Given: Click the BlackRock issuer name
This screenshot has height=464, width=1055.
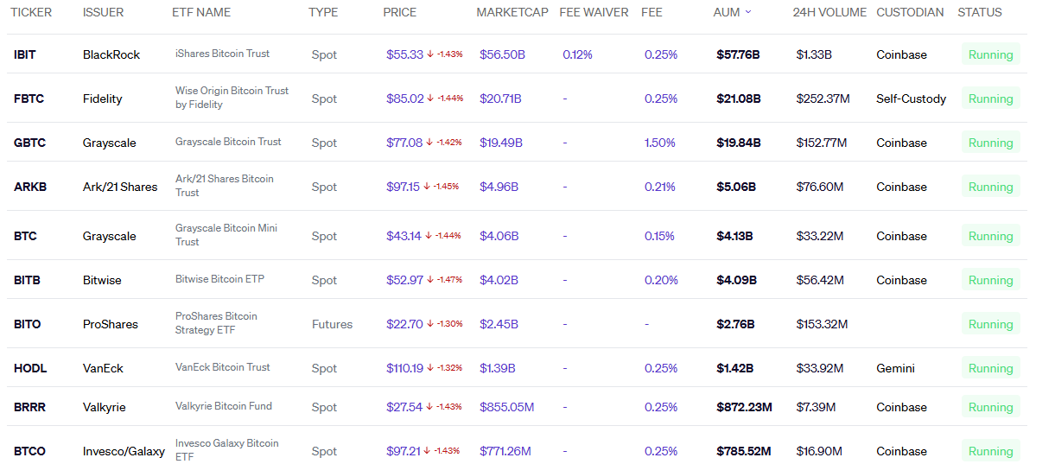Looking at the screenshot, I should coord(111,54).
